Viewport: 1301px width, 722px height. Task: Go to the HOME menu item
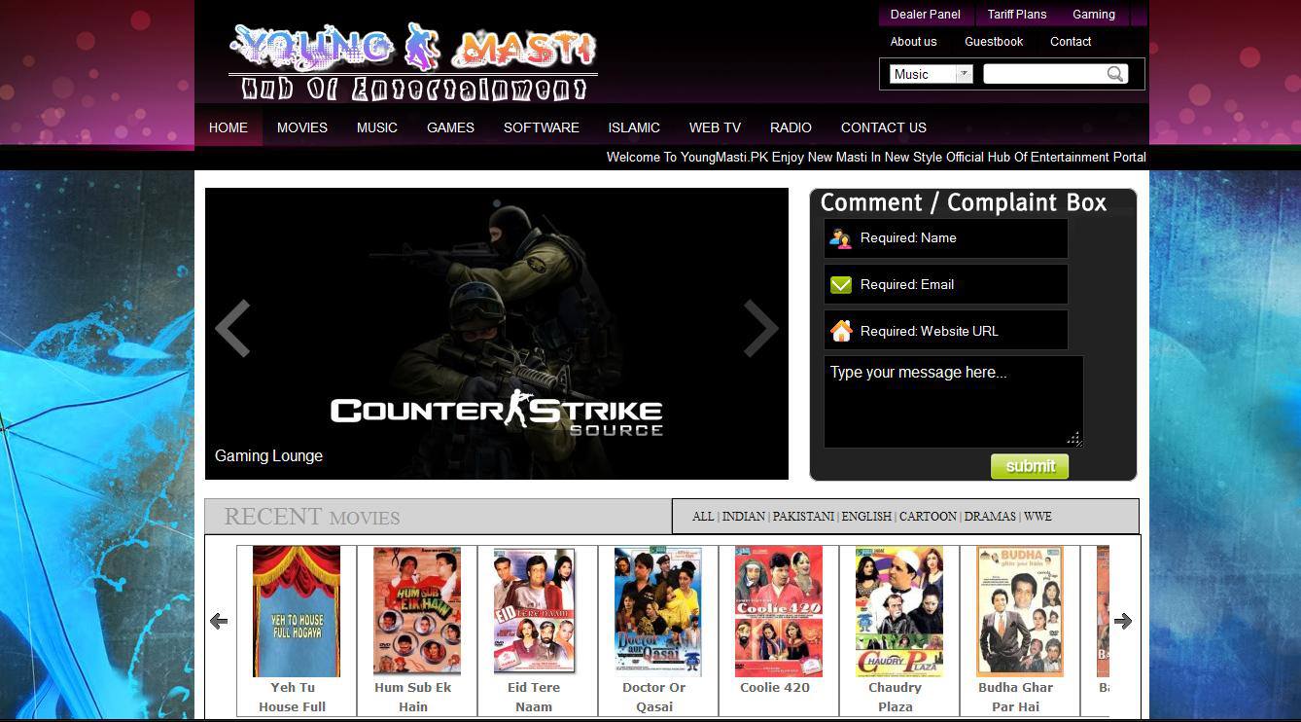click(229, 127)
